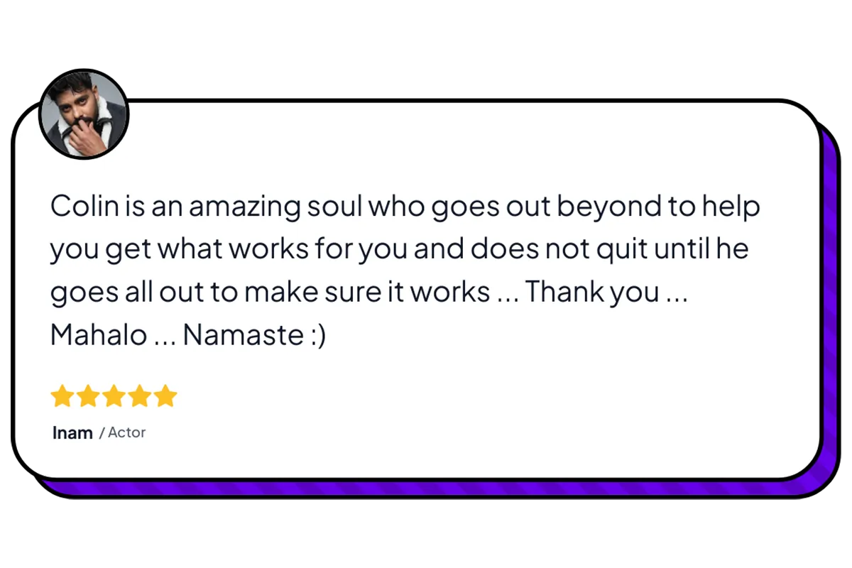Click the slash separator before Actor
The height and width of the screenshot is (568, 852).
(102, 432)
